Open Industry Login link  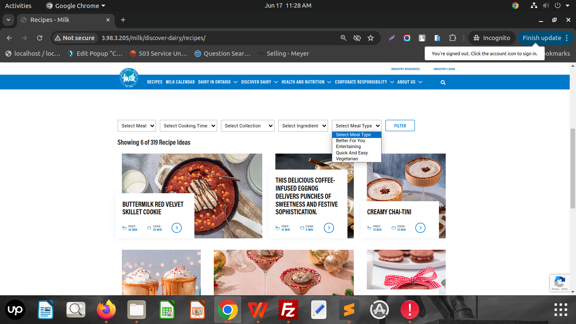click(x=444, y=69)
